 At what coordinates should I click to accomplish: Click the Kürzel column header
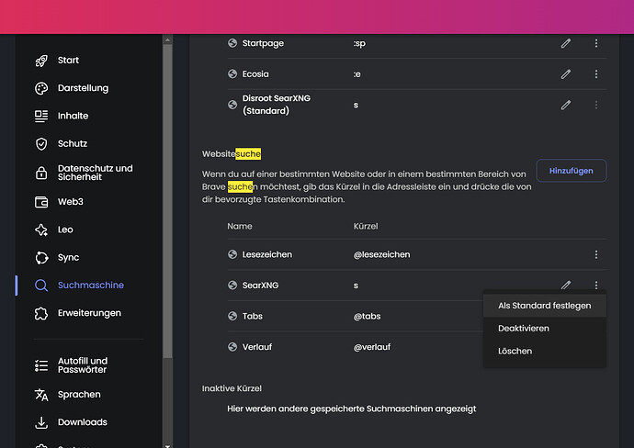coord(366,226)
